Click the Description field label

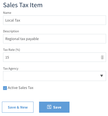coord(11,31)
